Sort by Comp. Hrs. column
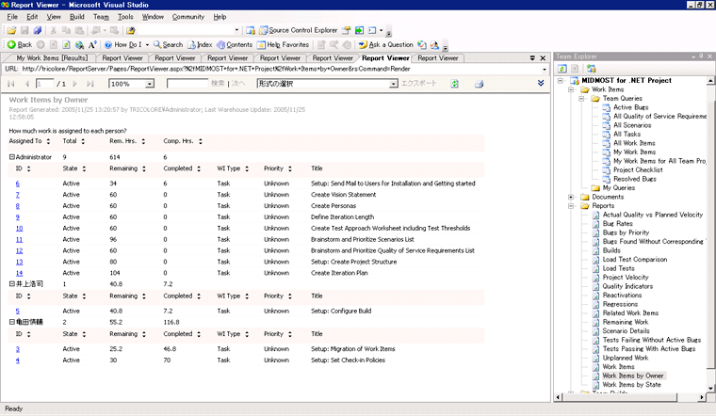The image size is (716, 416). 201,141
